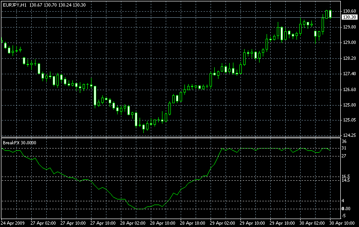Click the BreakFX 30.0000 indicator label
This screenshot has width=359, height=227.
click(20, 143)
